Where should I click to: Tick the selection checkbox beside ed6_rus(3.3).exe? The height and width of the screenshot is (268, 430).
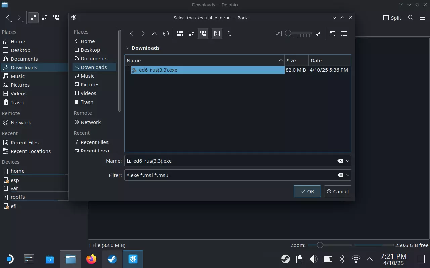pos(129,68)
